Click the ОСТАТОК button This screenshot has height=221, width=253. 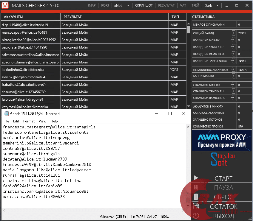point(222,206)
